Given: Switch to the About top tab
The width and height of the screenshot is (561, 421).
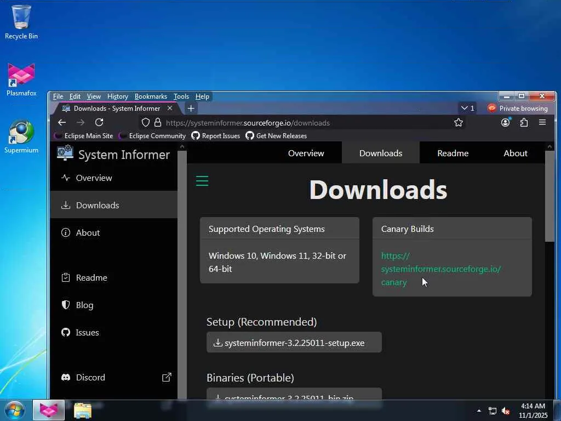Looking at the screenshot, I should pyautogui.click(x=515, y=153).
